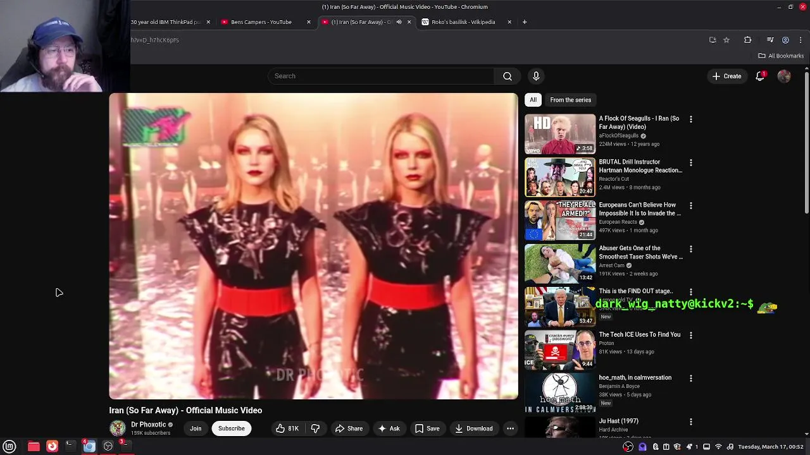Mute tab via speaker icon on Iran tab
Screen dimensions: 810x455
[x=399, y=22]
